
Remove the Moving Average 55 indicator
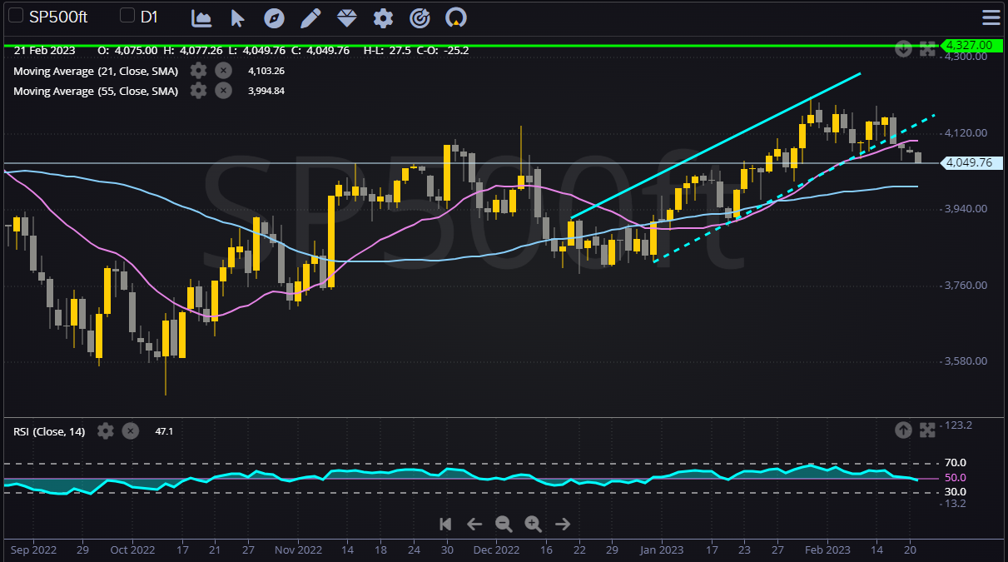point(223,91)
